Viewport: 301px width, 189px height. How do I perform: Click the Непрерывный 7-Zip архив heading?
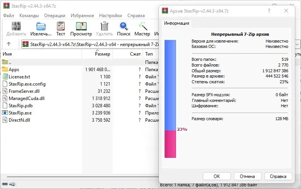[240, 34]
